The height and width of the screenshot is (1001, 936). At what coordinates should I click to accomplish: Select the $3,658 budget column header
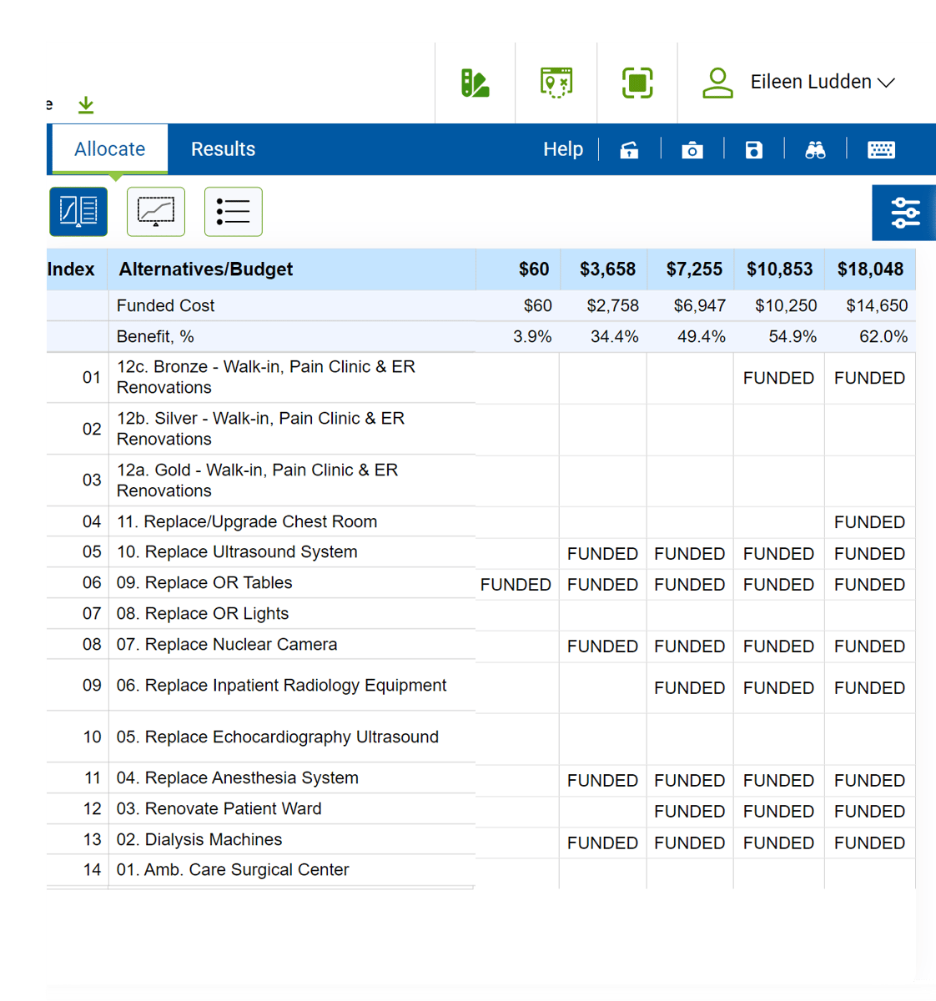607,269
